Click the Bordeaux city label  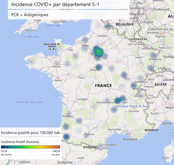69,116
